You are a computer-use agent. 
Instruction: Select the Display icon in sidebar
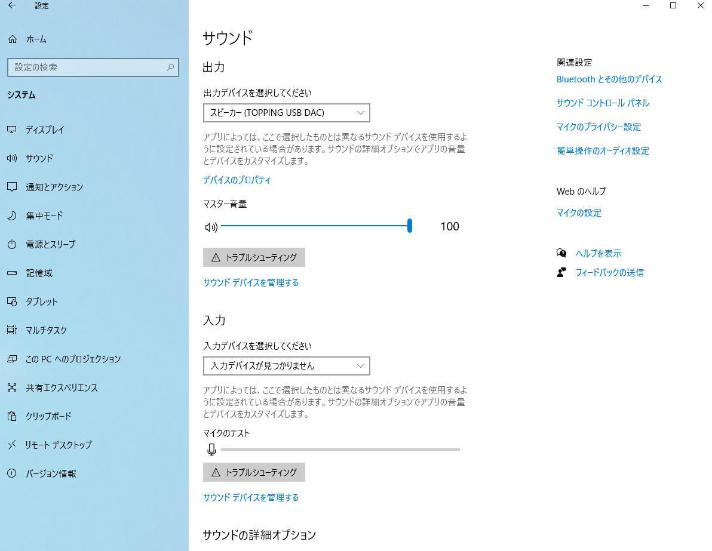coord(13,130)
